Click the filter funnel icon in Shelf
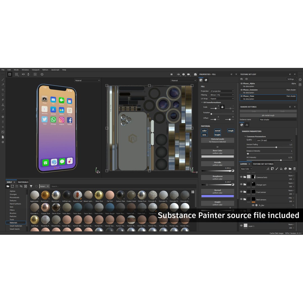Viewport: 303px width, 303px height. [x=31, y=186]
